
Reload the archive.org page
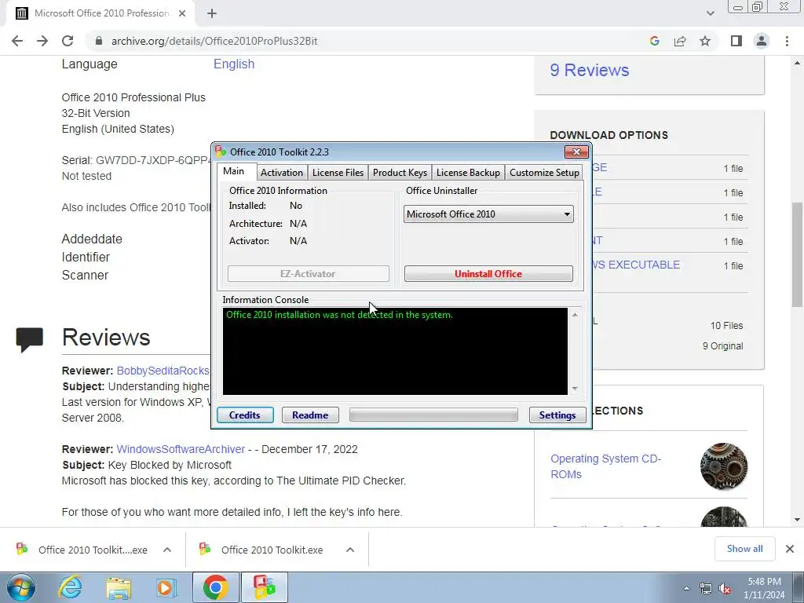click(x=68, y=41)
